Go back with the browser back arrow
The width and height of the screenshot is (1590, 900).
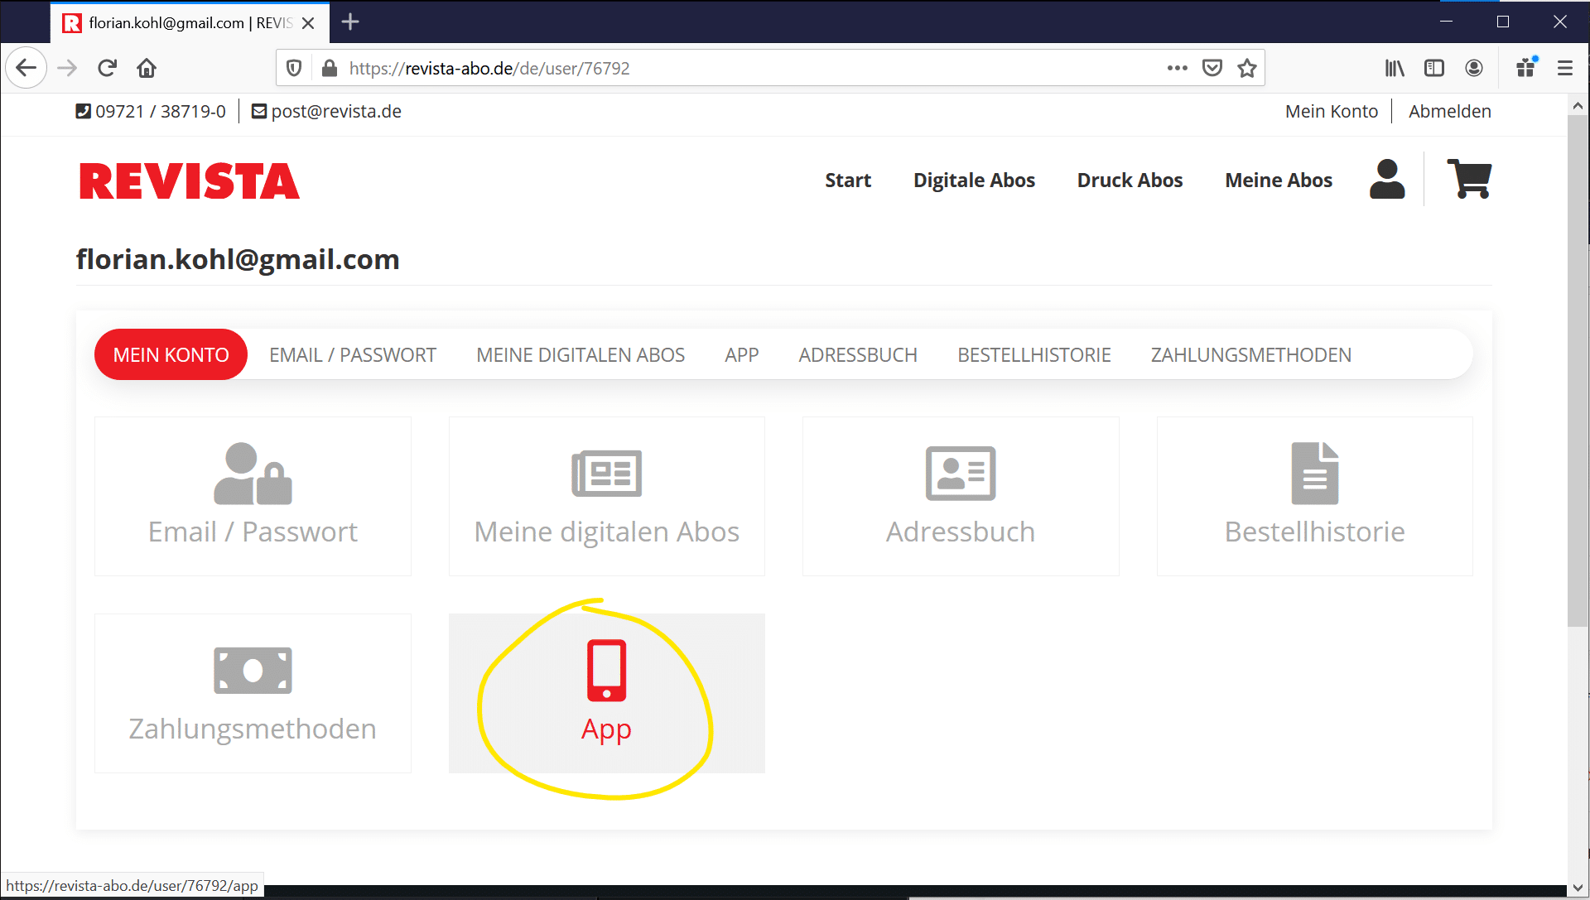coord(26,68)
